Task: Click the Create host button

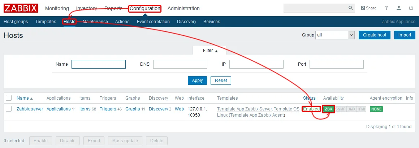Action: tap(374, 35)
